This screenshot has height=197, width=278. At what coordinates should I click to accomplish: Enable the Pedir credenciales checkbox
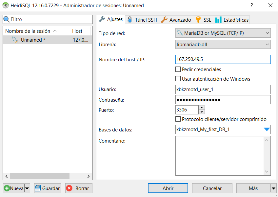click(178, 69)
